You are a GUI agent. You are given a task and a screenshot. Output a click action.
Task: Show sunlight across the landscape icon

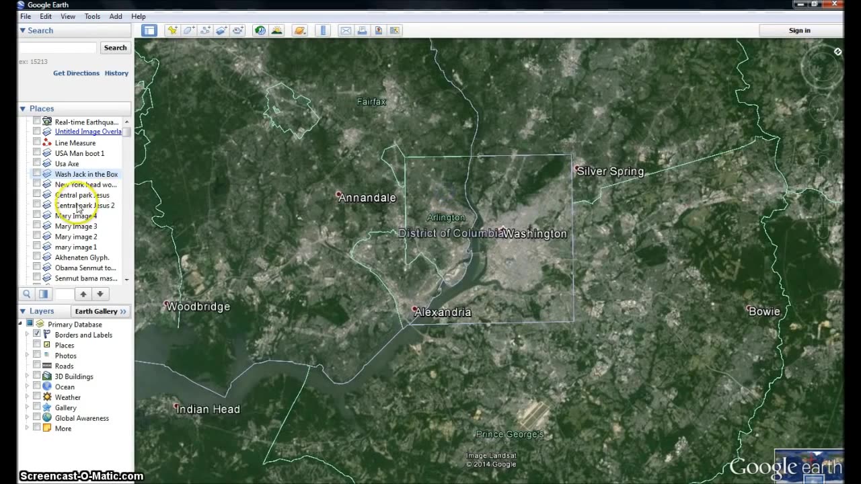tap(276, 30)
